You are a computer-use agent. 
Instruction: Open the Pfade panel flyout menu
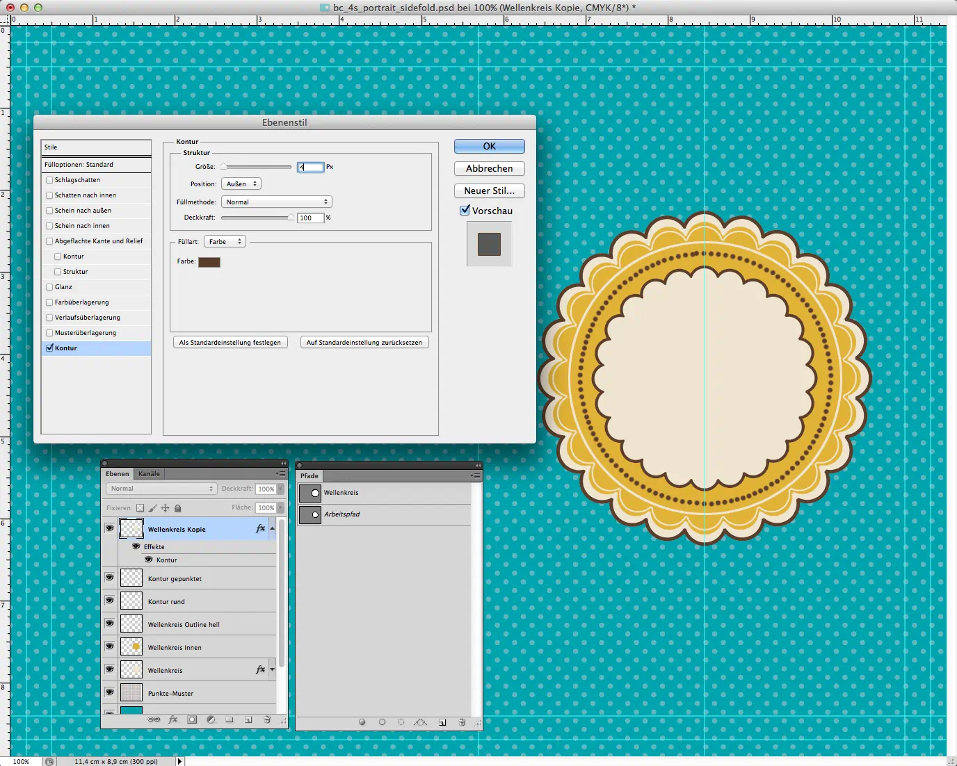pos(476,476)
